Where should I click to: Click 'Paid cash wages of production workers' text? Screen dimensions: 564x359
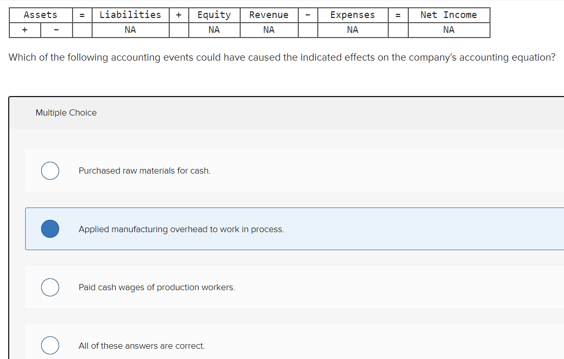tap(157, 287)
